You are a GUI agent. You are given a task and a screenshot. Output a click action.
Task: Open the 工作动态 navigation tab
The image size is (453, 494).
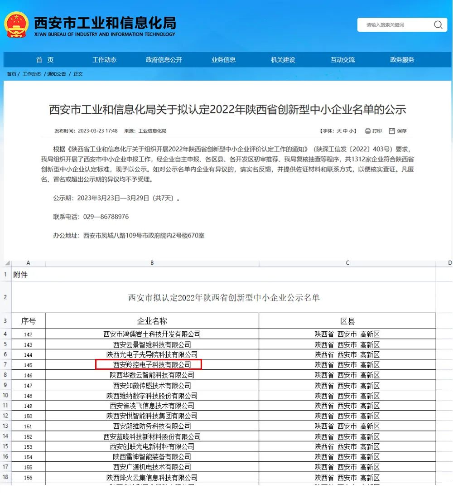[x=104, y=60]
